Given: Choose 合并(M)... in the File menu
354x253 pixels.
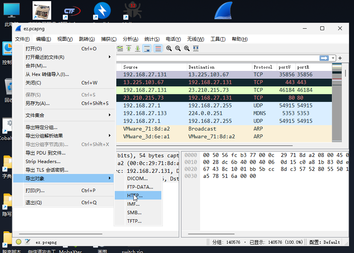Looking at the screenshot, I should (64, 66).
